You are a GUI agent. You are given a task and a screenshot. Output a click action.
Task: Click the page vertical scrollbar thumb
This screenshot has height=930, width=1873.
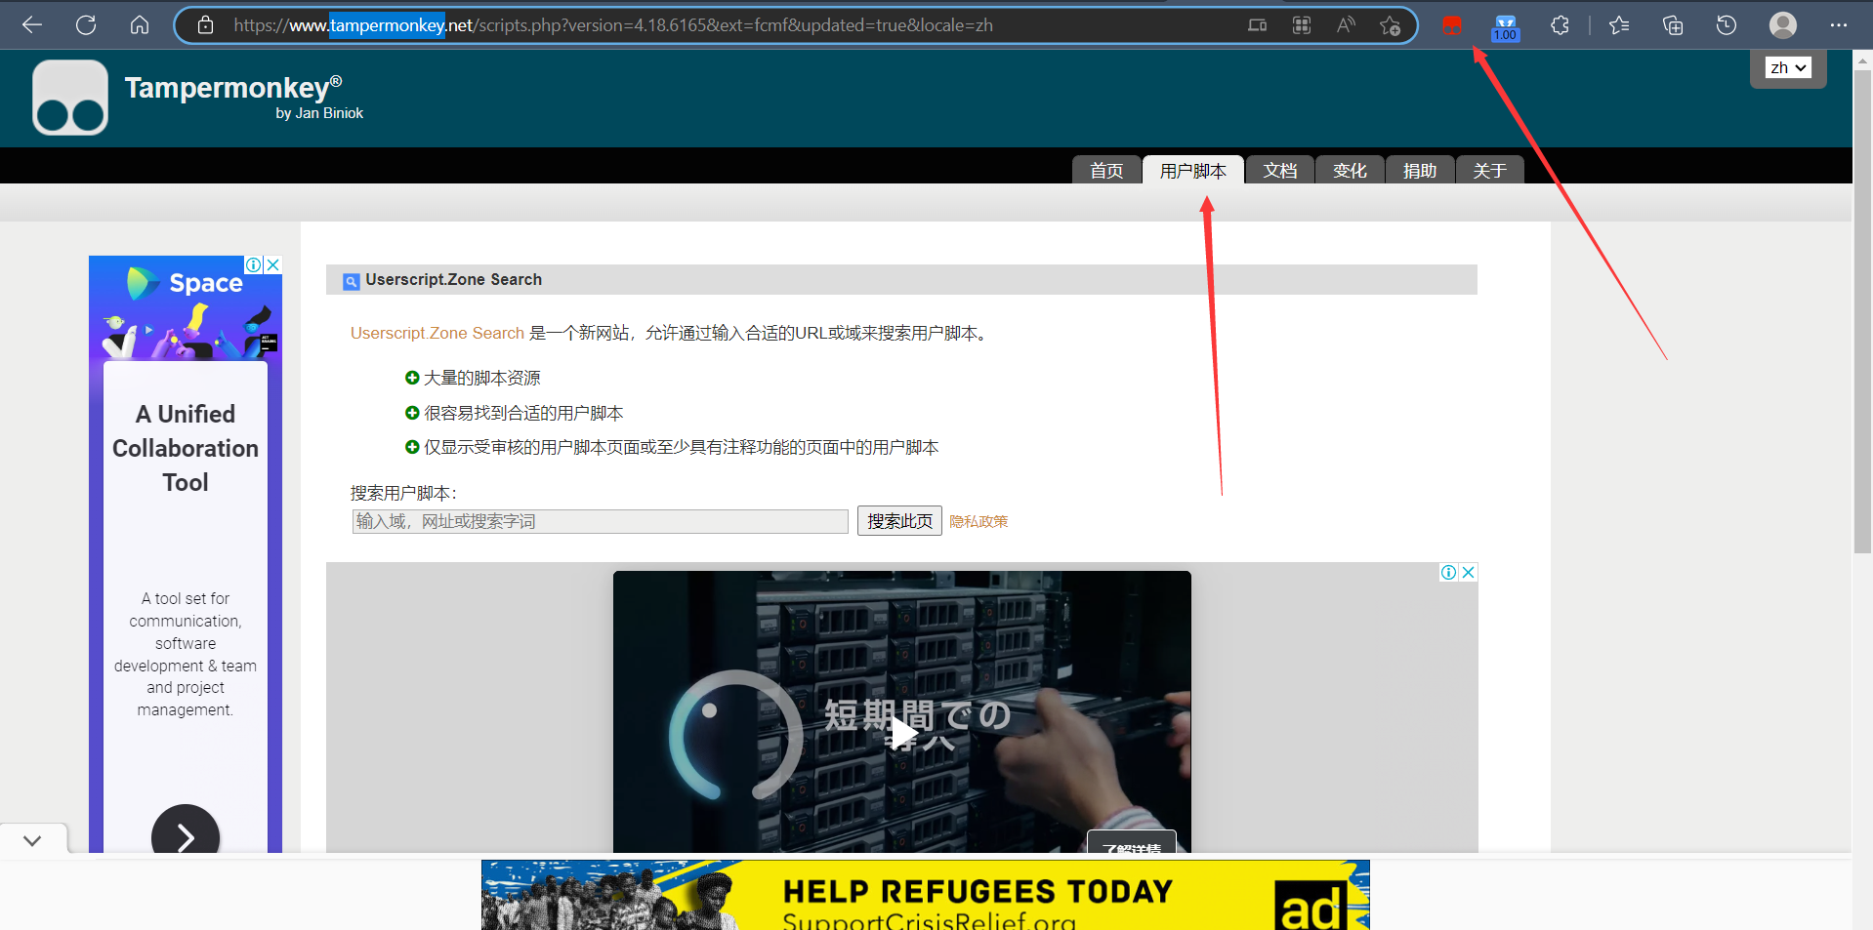[x=1862, y=312]
